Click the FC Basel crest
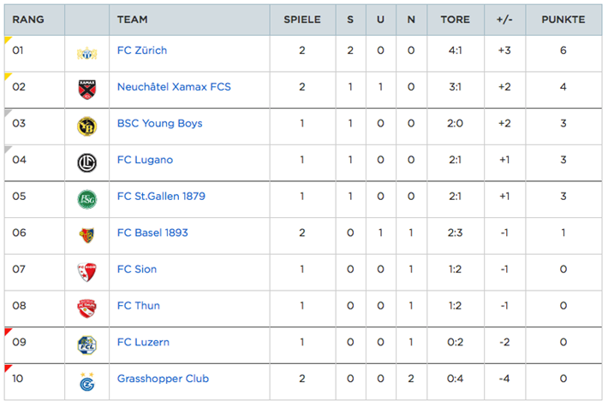This screenshot has width=608, height=406. click(86, 235)
